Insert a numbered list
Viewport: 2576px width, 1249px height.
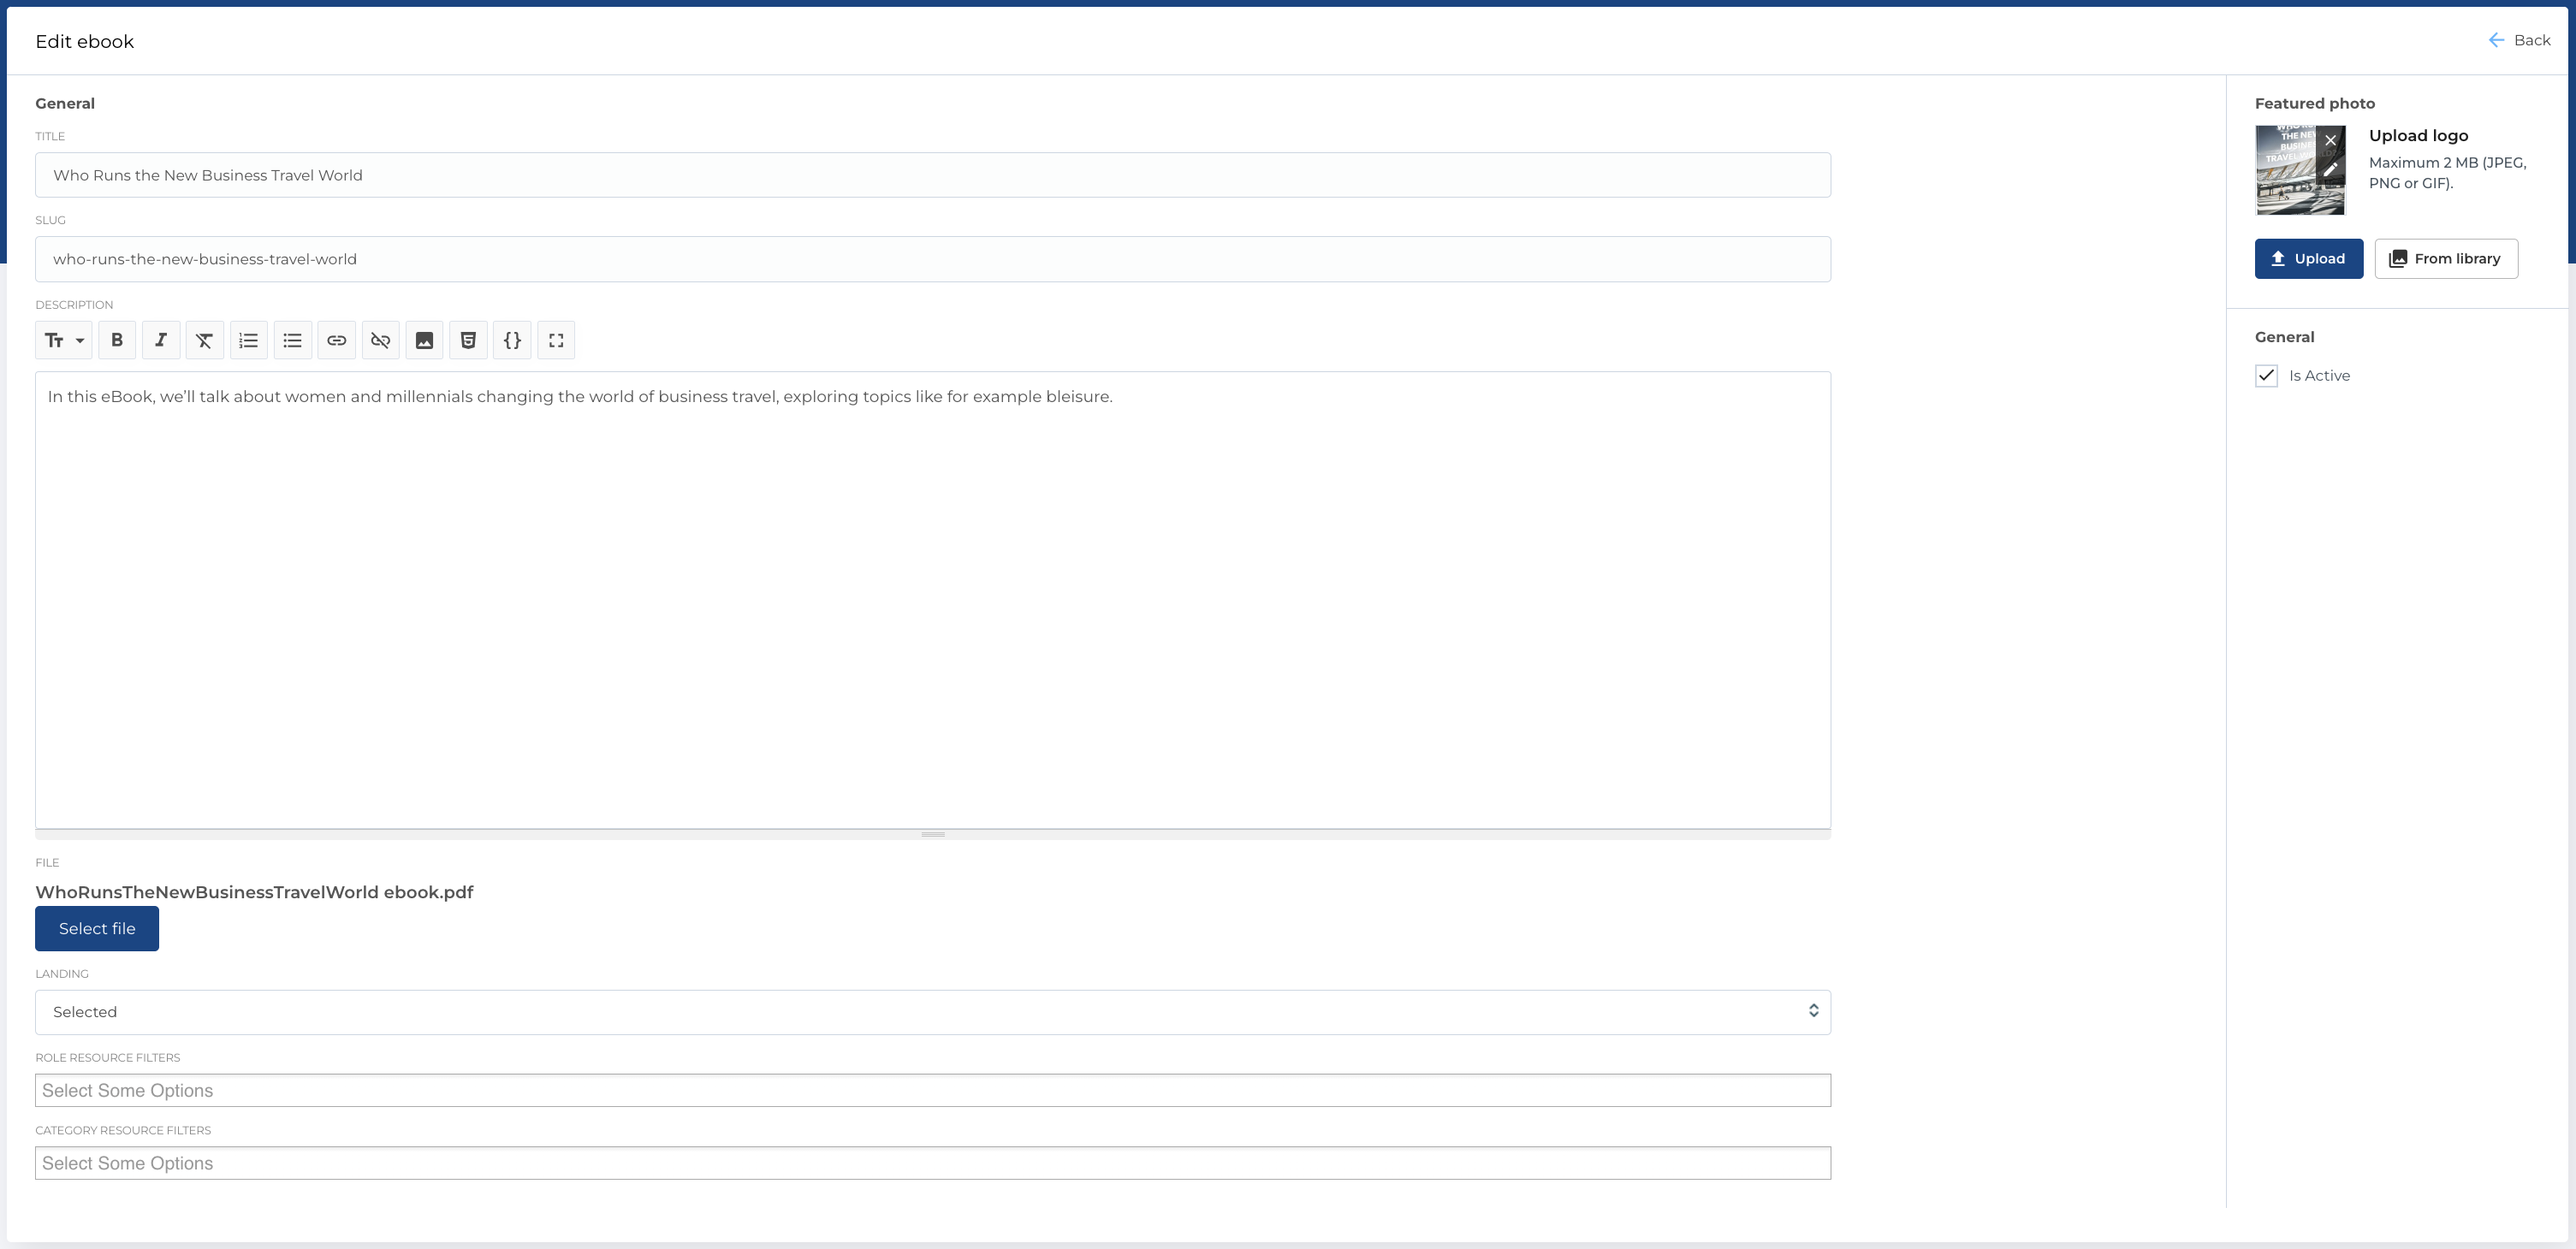point(248,340)
